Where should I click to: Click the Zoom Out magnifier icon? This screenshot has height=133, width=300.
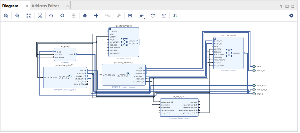click(x=17, y=16)
